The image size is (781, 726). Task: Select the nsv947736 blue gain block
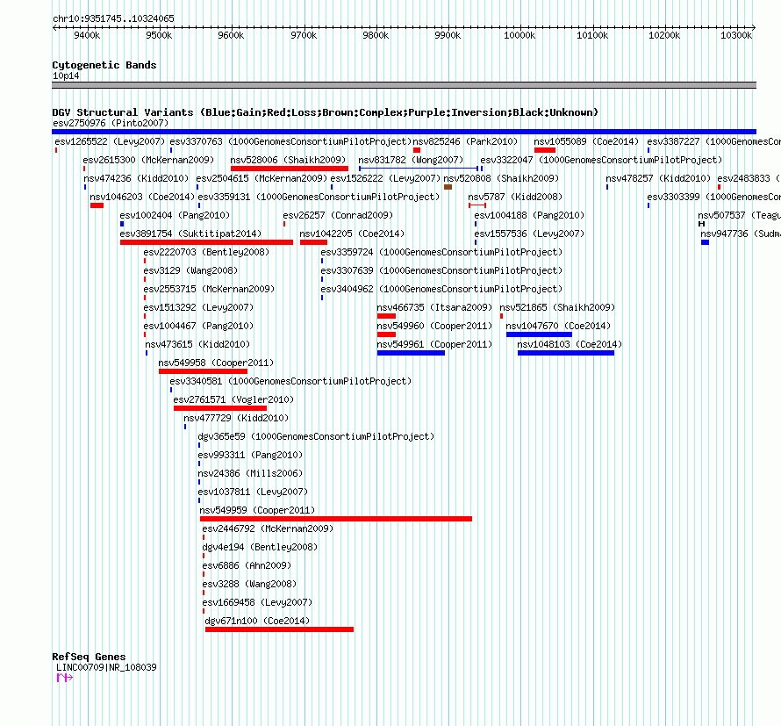(x=705, y=242)
